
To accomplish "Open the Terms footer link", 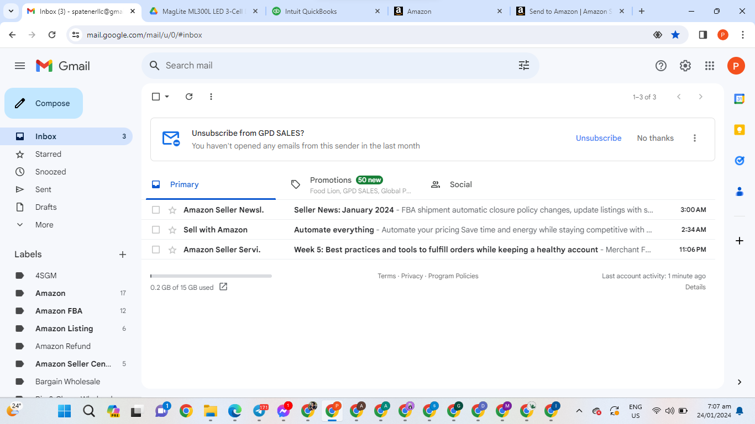I will click(x=387, y=276).
